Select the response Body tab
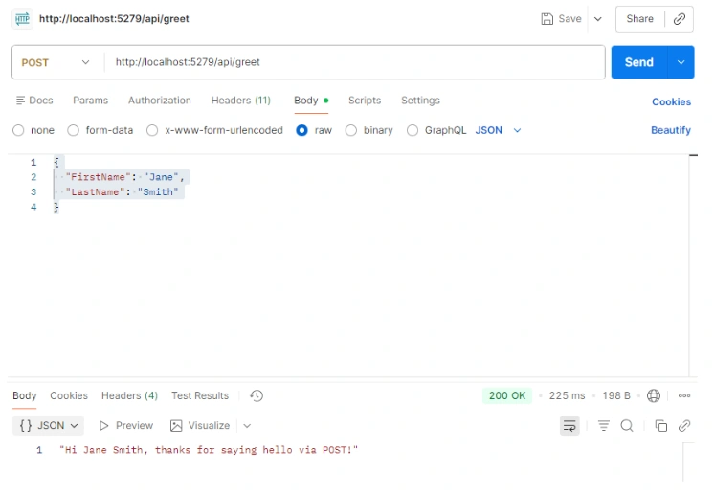The height and width of the screenshot is (495, 714). point(25,395)
